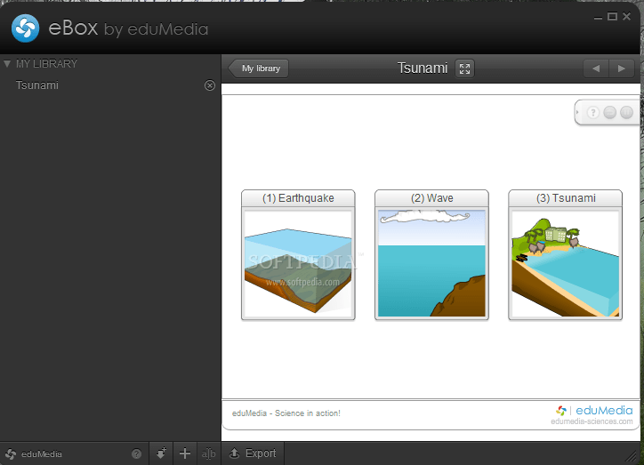Click the download-add arrow icon in bottom bar

coord(161,453)
